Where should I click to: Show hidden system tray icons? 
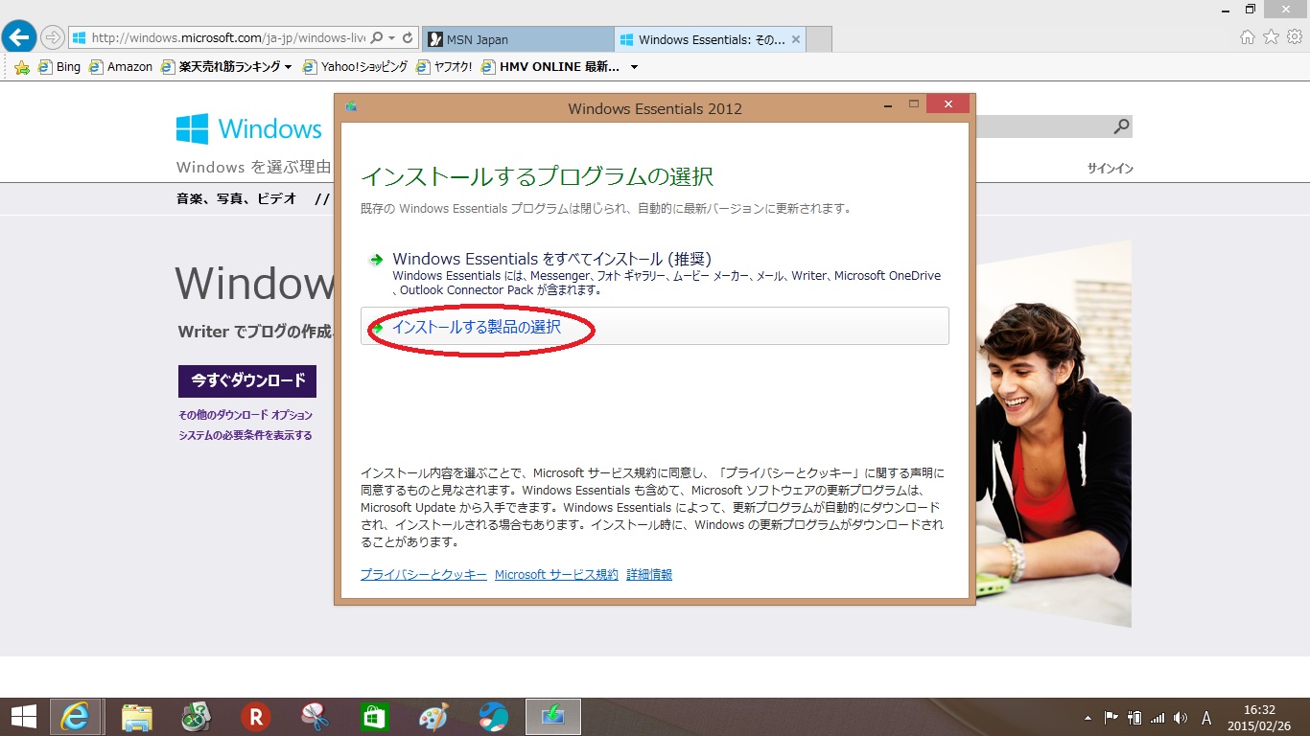pos(1088,718)
